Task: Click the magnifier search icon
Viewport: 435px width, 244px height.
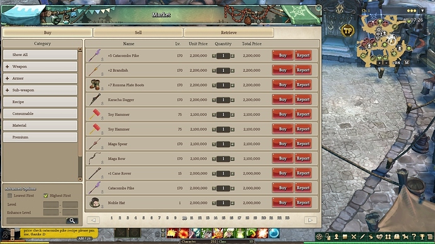Action: pyautogui.click(x=72, y=221)
